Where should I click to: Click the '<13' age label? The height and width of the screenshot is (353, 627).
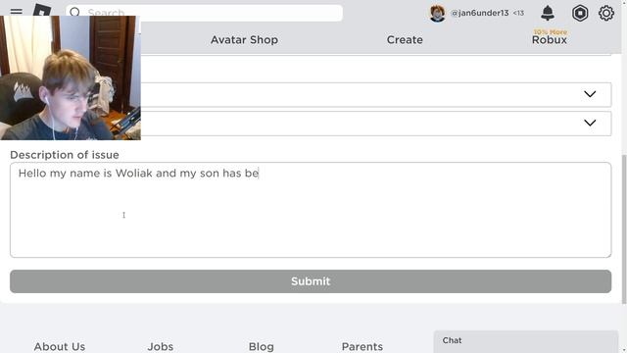click(x=518, y=13)
